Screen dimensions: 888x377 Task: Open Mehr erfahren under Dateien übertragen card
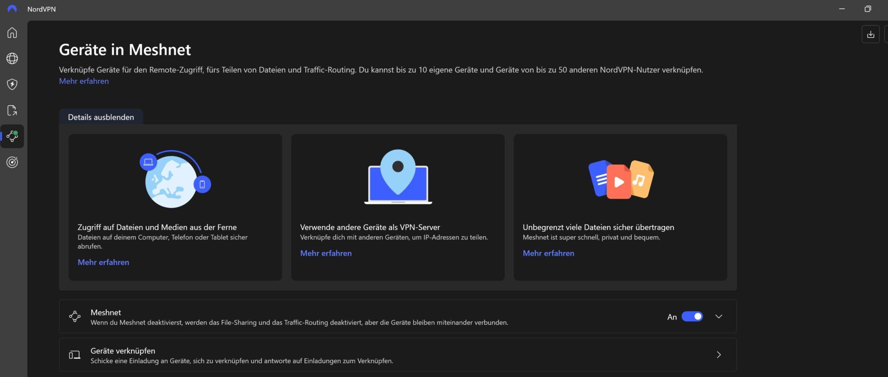tap(548, 253)
